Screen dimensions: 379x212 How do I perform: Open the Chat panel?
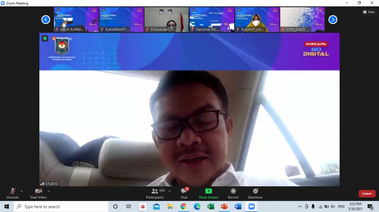click(184, 191)
